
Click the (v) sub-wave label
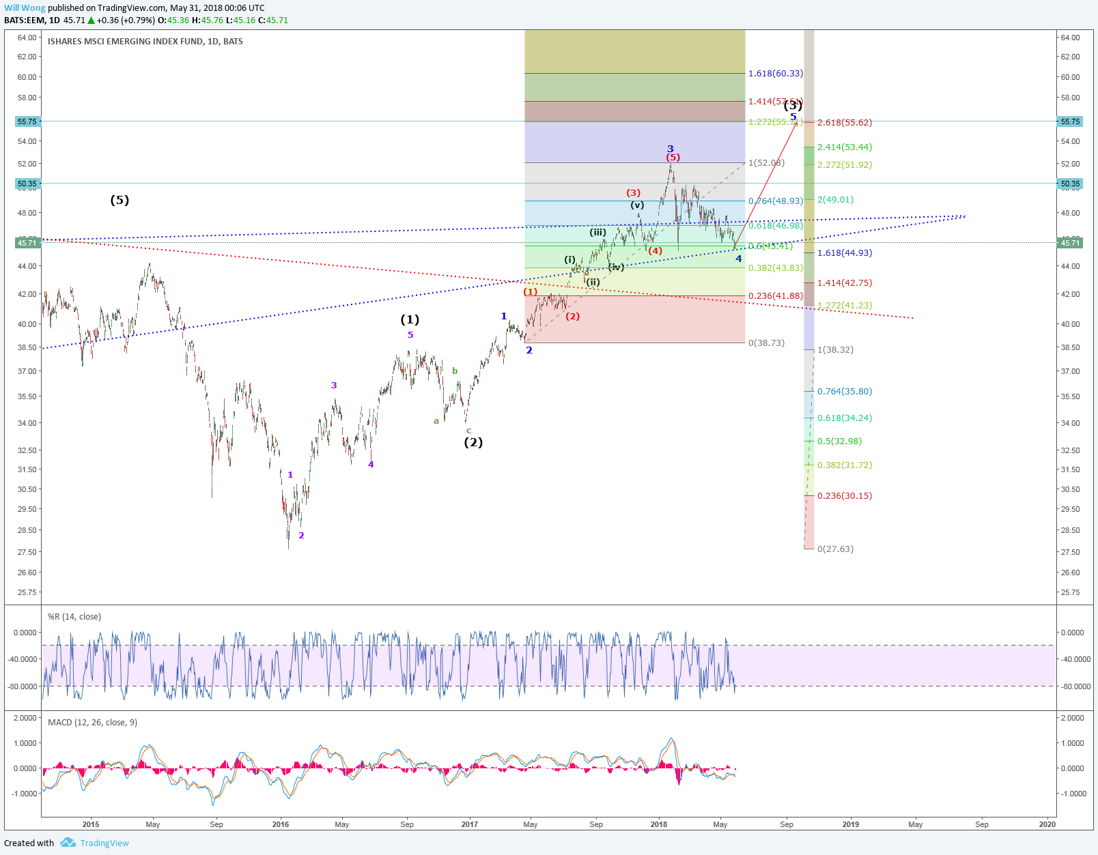(x=637, y=205)
